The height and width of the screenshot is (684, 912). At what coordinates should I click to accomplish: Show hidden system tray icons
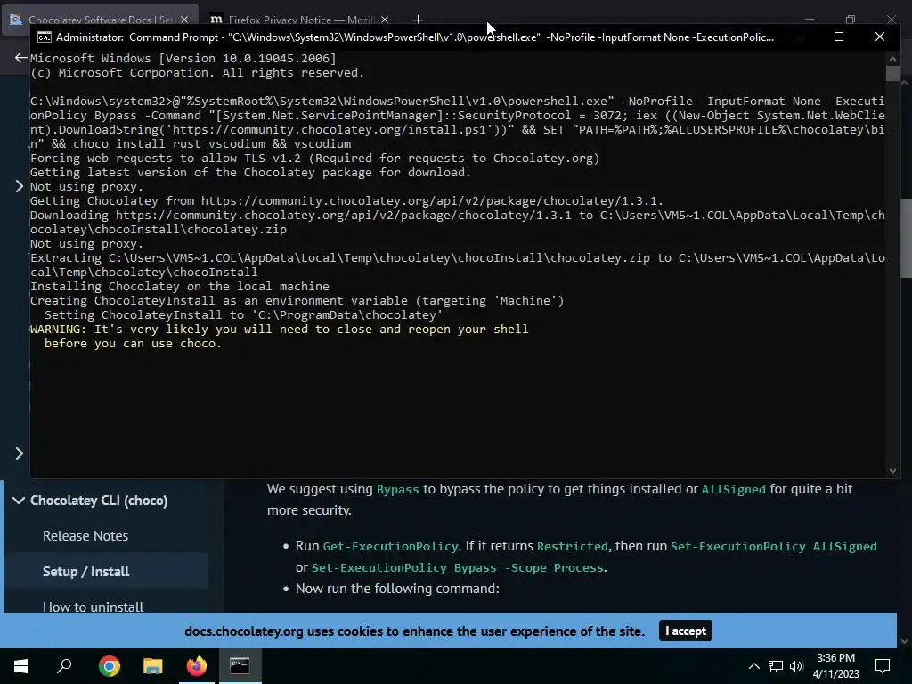753,666
